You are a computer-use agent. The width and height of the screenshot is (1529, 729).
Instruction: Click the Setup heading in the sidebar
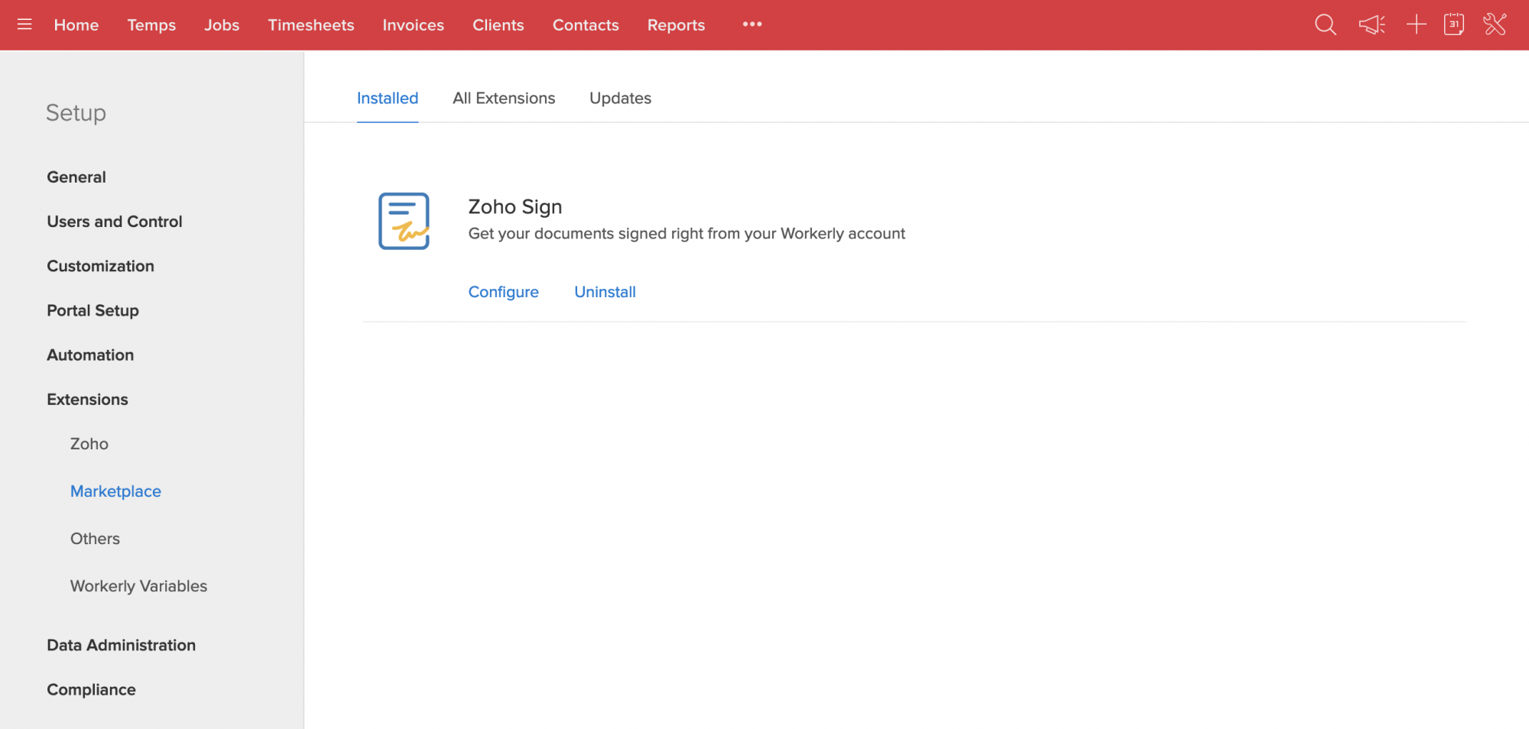[x=76, y=113]
